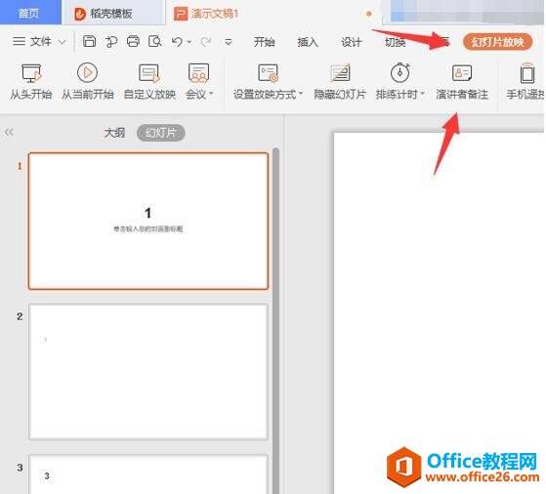This screenshot has width=546, height=494.
Task: Click the export to PDF icon
Action: pyautogui.click(x=111, y=42)
